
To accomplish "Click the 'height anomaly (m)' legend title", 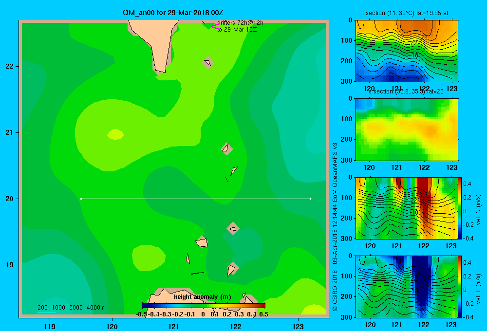I will (203, 297).
